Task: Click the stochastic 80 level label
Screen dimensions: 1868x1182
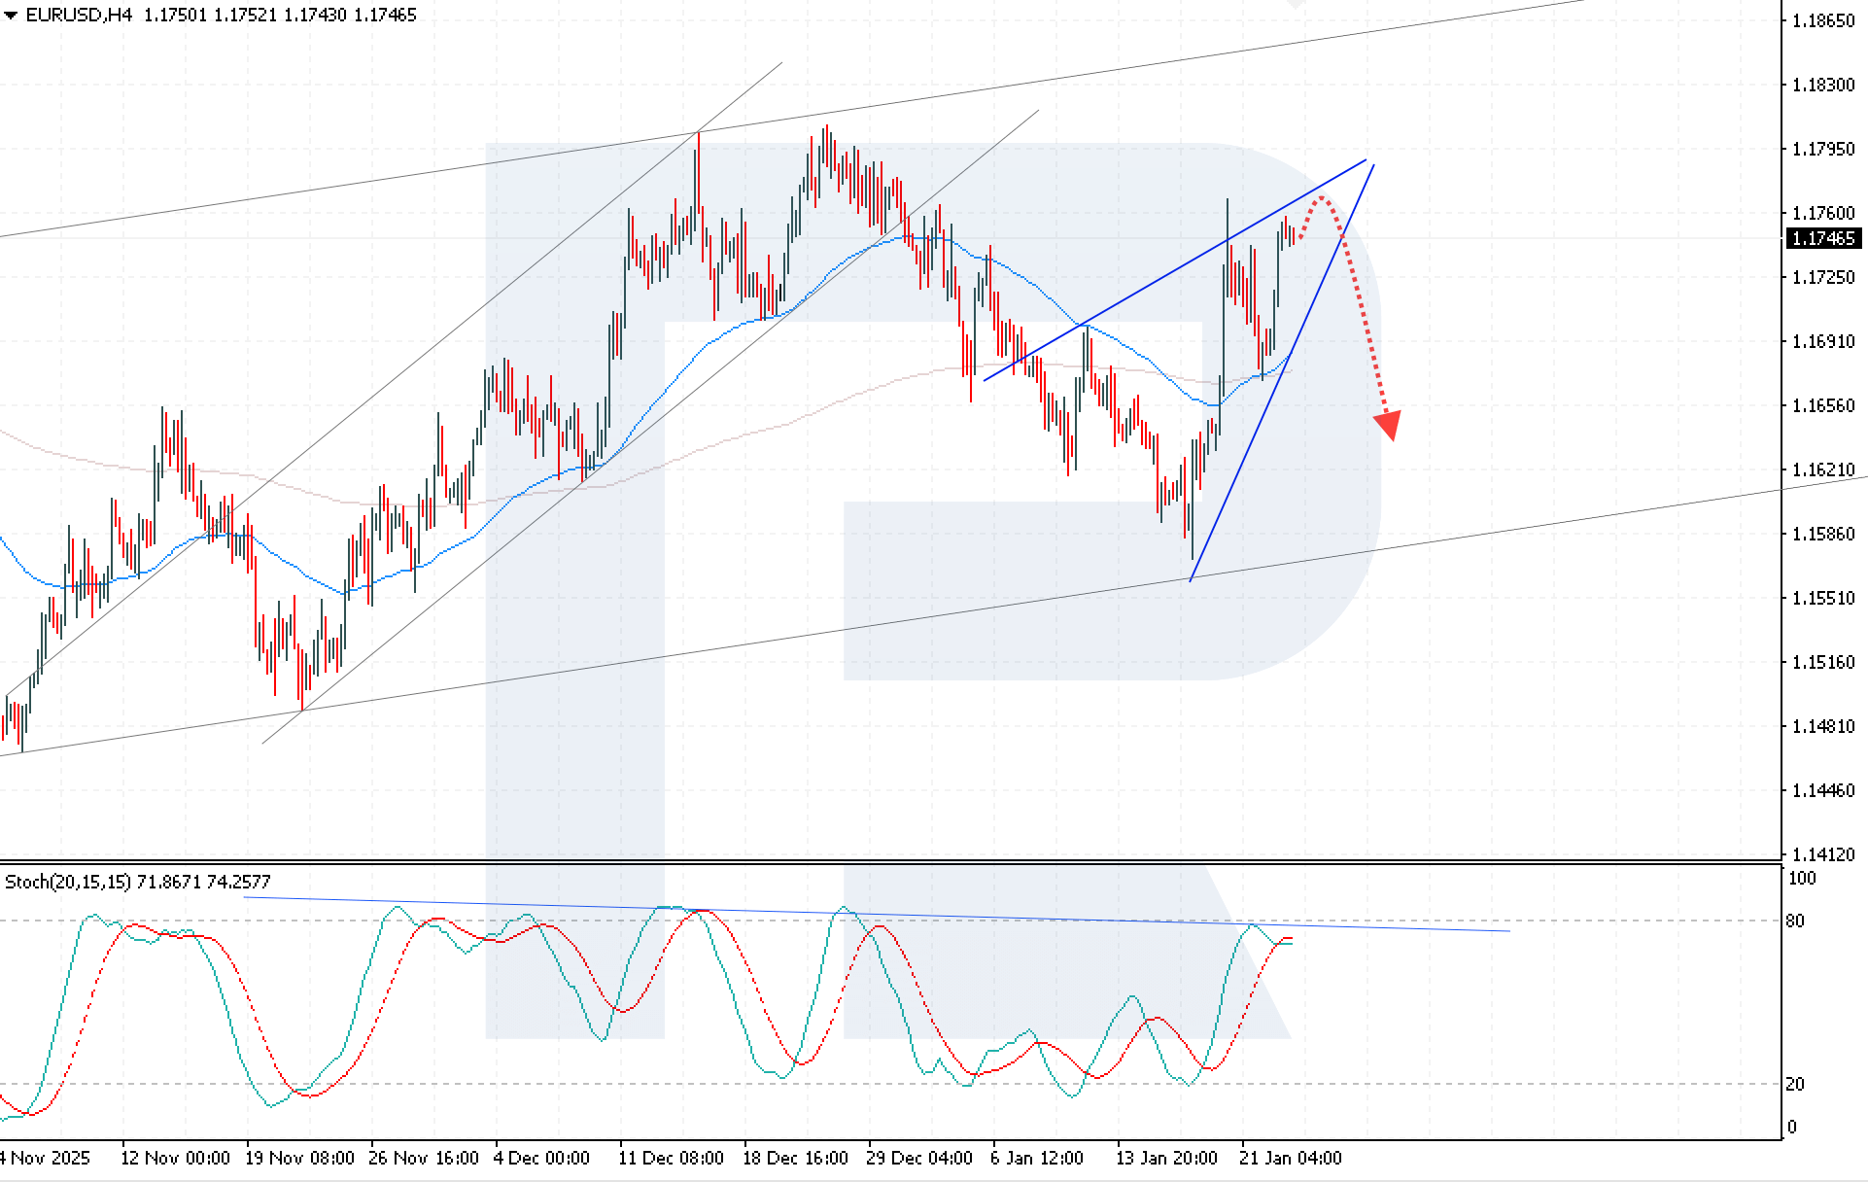Action: point(1795,921)
